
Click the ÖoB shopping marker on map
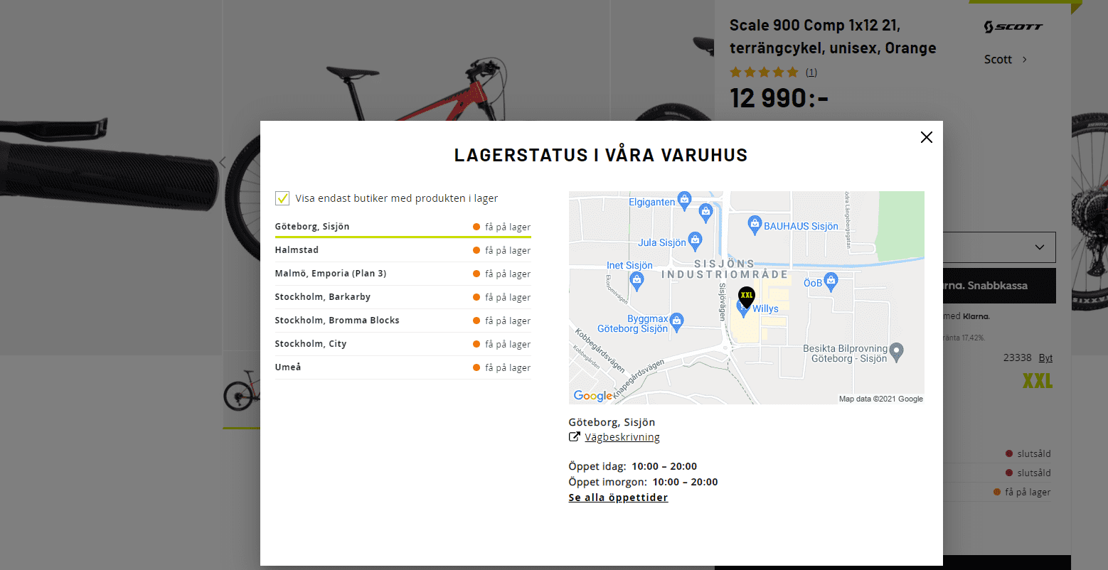pos(831,281)
